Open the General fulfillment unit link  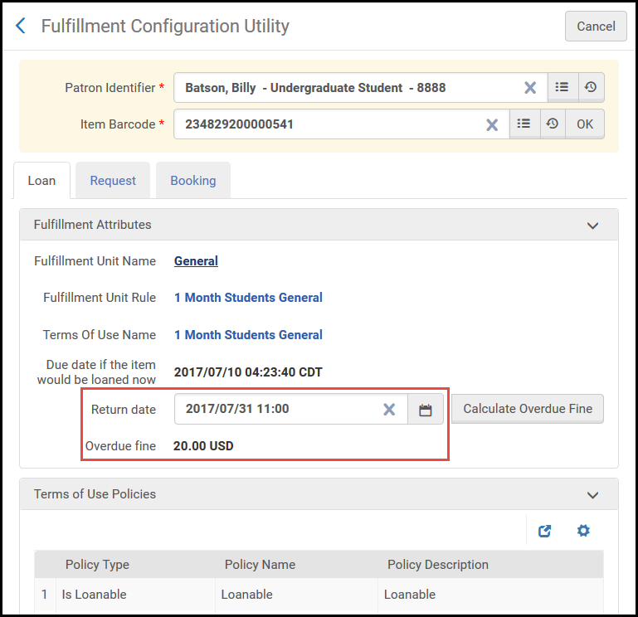pyautogui.click(x=196, y=261)
